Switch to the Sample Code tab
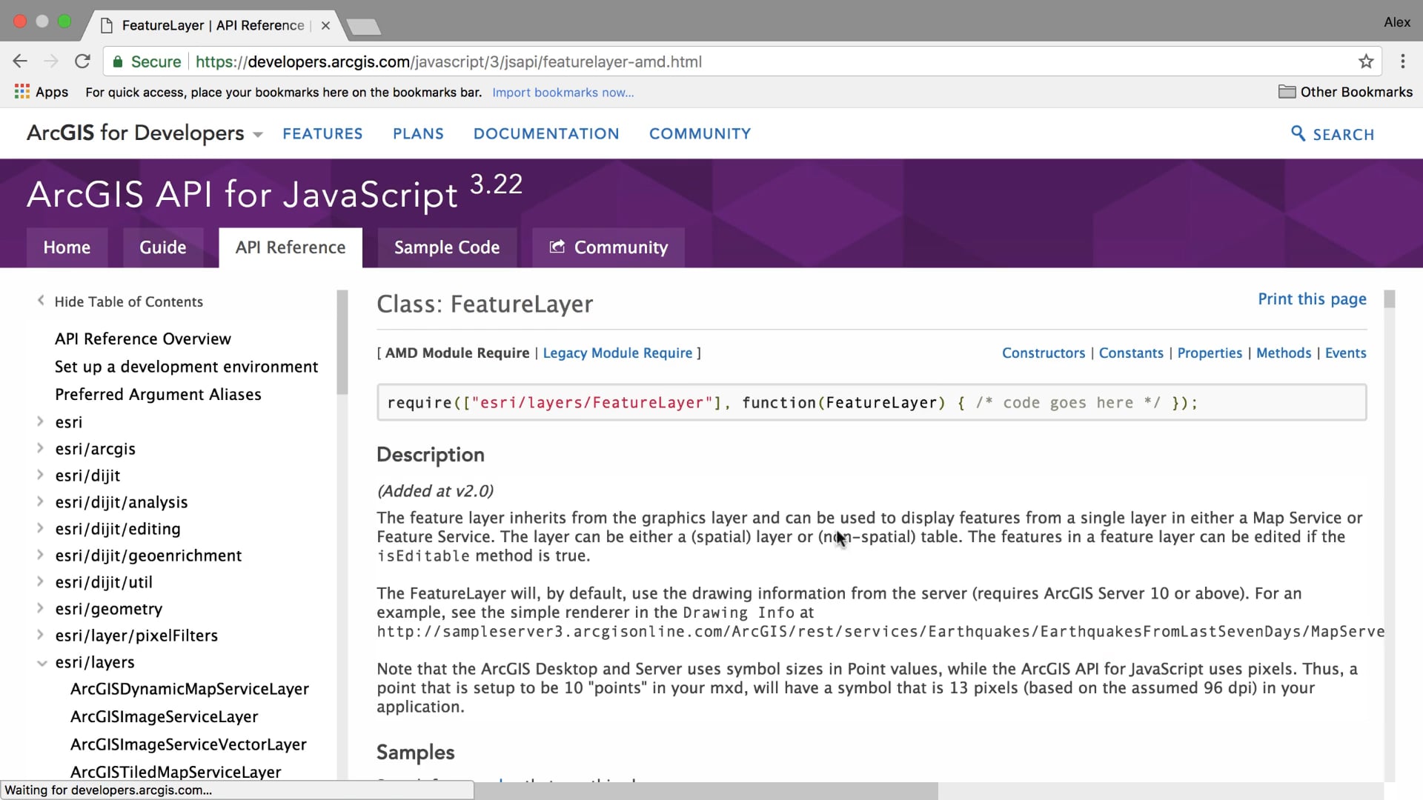This screenshot has height=800, width=1423. tap(446, 247)
